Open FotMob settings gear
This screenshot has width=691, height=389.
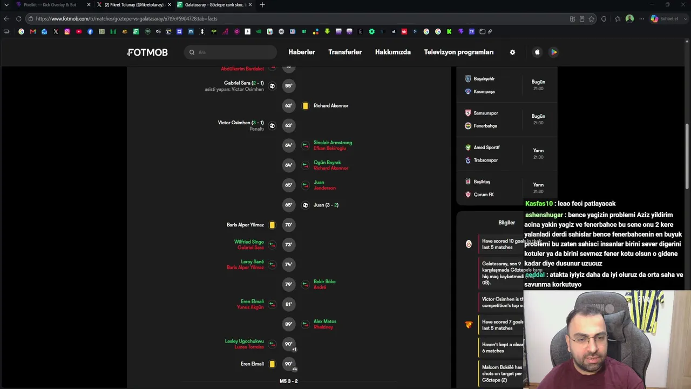click(512, 52)
